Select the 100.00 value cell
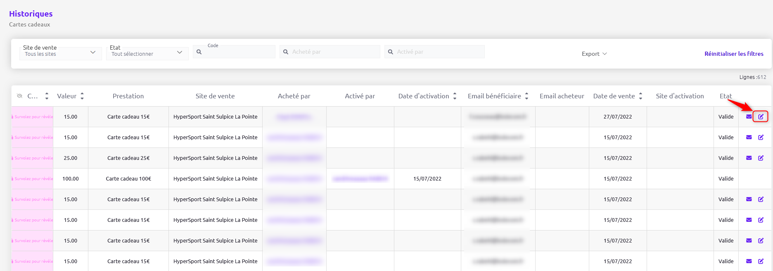Viewport: 773px width, 271px height. pos(71,179)
